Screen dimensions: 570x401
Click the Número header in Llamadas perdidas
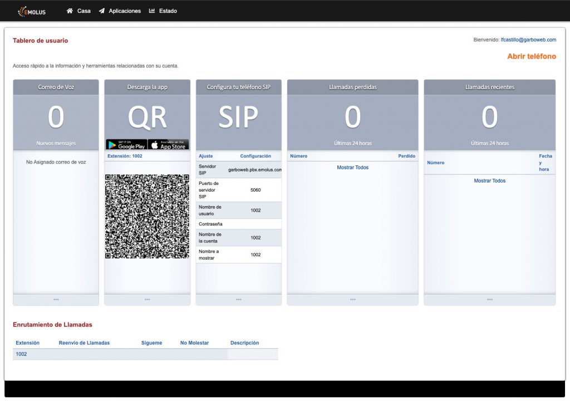coord(299,156)
